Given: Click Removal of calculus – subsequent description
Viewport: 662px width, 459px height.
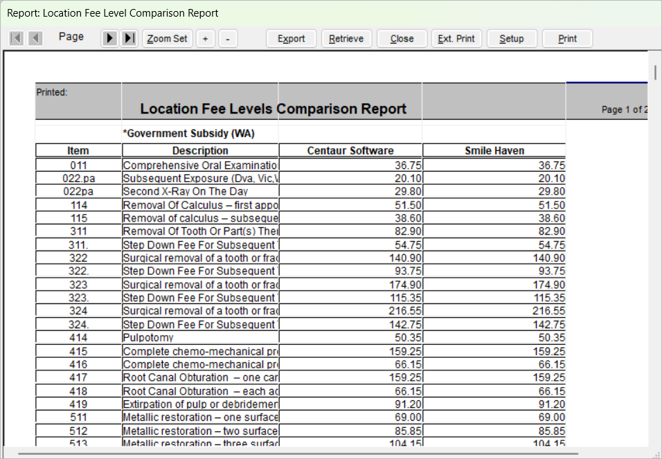Looking at the screenshot, I should pos(200,218).
